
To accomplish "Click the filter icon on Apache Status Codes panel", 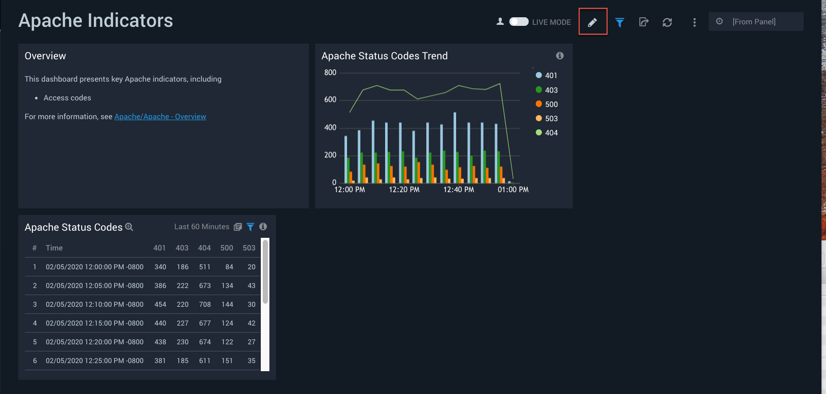I will coord(250,227).
